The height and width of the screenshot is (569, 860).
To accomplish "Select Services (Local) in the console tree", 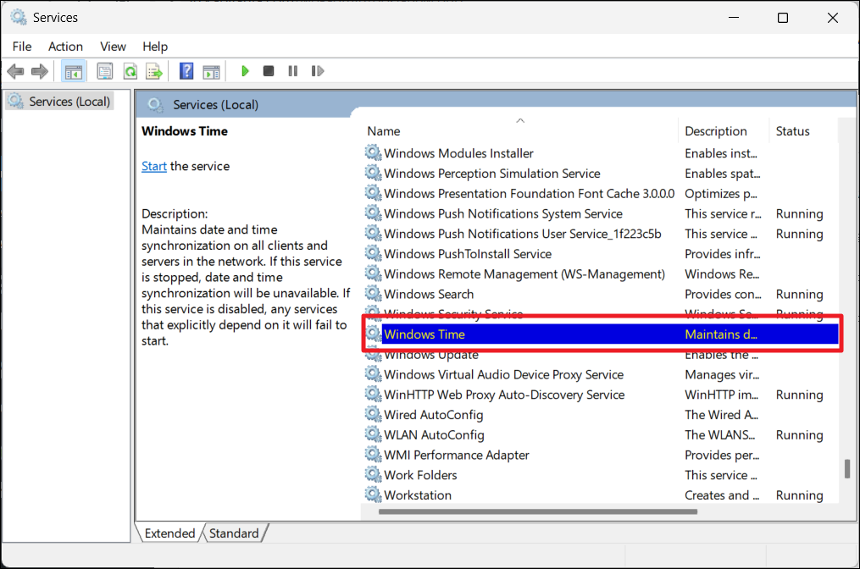I will click(69, 102).
